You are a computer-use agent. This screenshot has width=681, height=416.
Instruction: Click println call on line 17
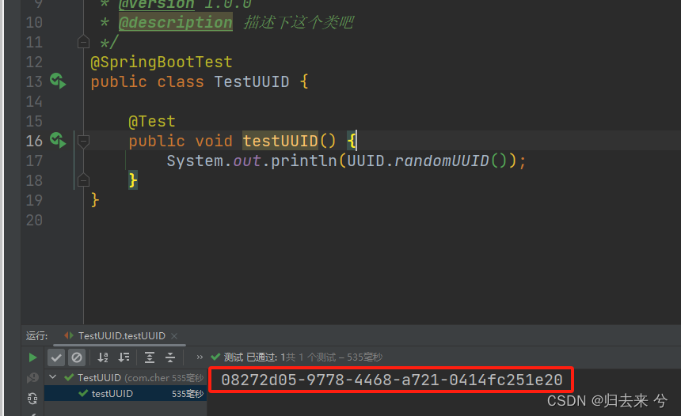[x=304, y=161]
